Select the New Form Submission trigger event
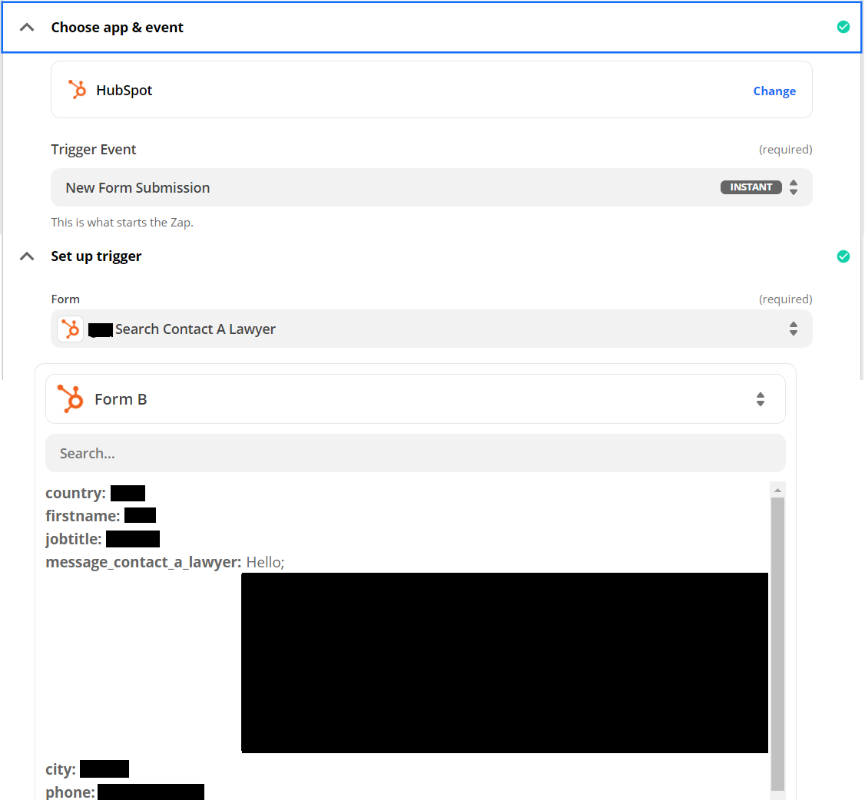The width and height of the screenshot is (865, 800). [x=138, y=187]
